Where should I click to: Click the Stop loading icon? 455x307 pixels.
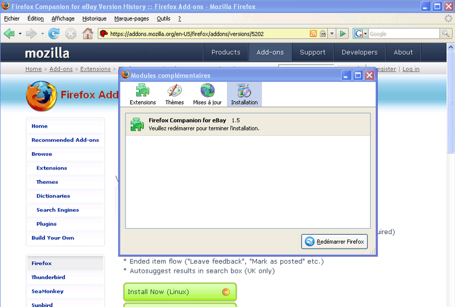coord(71,34)
